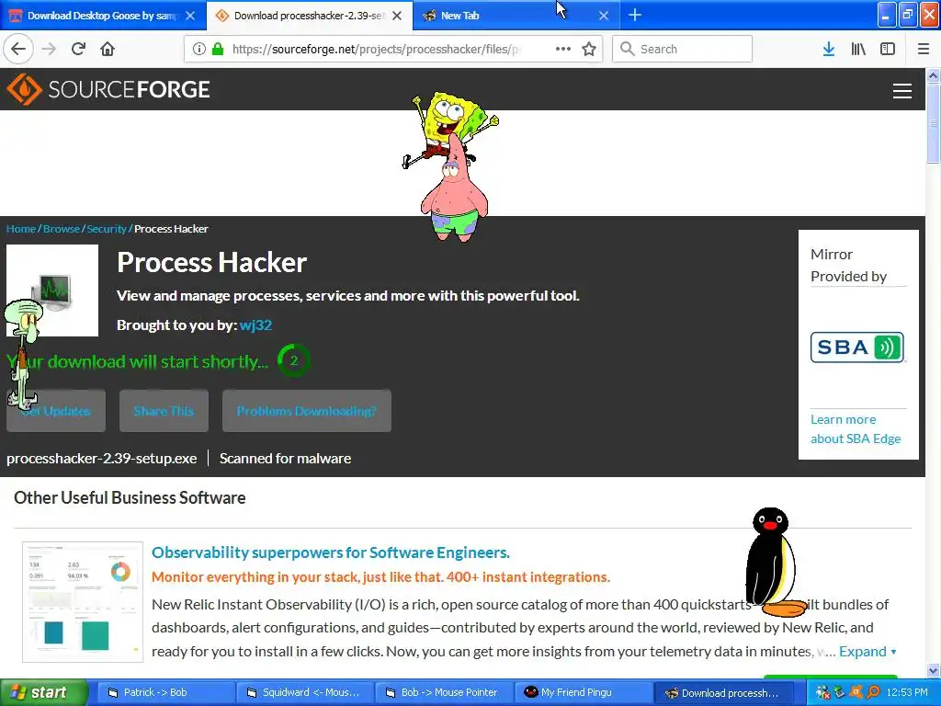941x706 pixels.
Task: Click into the browser Search box
Action: 683,49
